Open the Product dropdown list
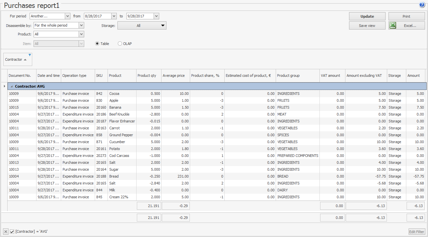 click(x=81, y=34)
